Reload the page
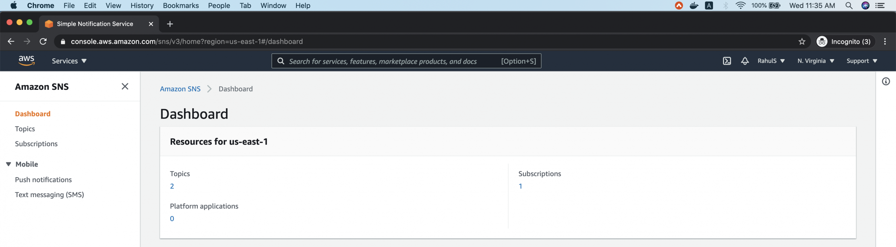Image resolution: width=896 pixels, height=247 pixels. coord(43,42)
